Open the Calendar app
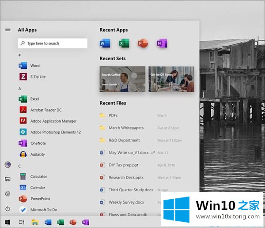 click(x=32, y=188)
